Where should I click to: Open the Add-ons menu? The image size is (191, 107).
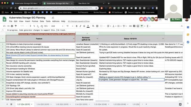56,21
